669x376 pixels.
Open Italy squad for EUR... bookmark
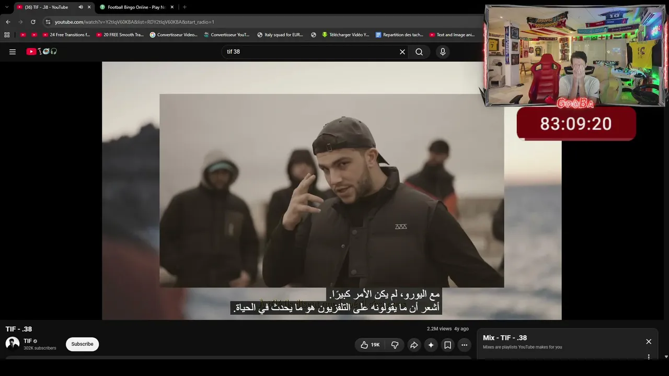[280, 35]
